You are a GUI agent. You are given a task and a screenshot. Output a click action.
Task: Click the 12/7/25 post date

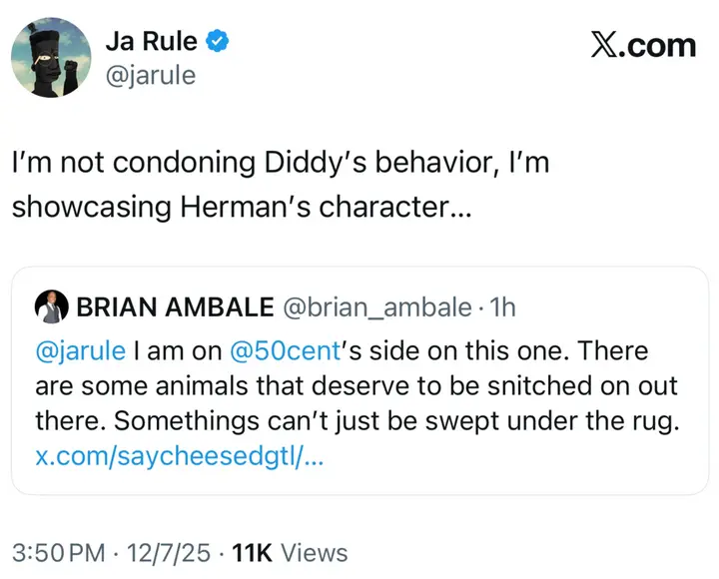pyautogui.click(x=169, y=552)
